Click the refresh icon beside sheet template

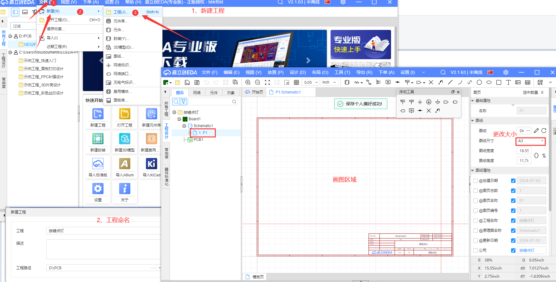tap(544, 131)
